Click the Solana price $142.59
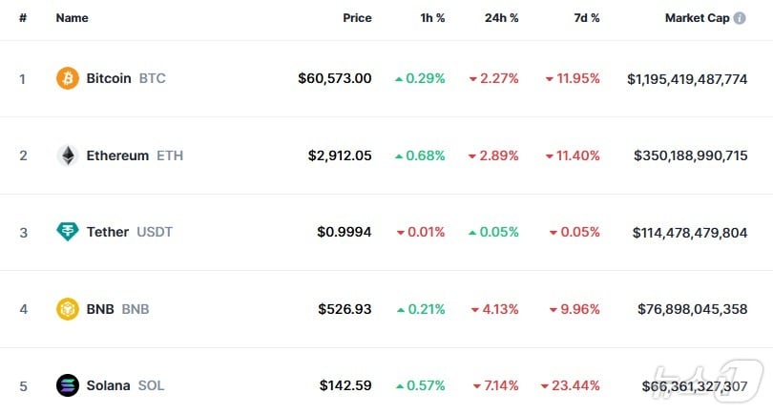773x414 pixels. tap(345, 385)
